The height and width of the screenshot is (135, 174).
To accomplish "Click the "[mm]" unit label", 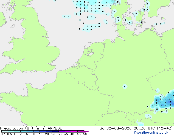I will [40, 128].
